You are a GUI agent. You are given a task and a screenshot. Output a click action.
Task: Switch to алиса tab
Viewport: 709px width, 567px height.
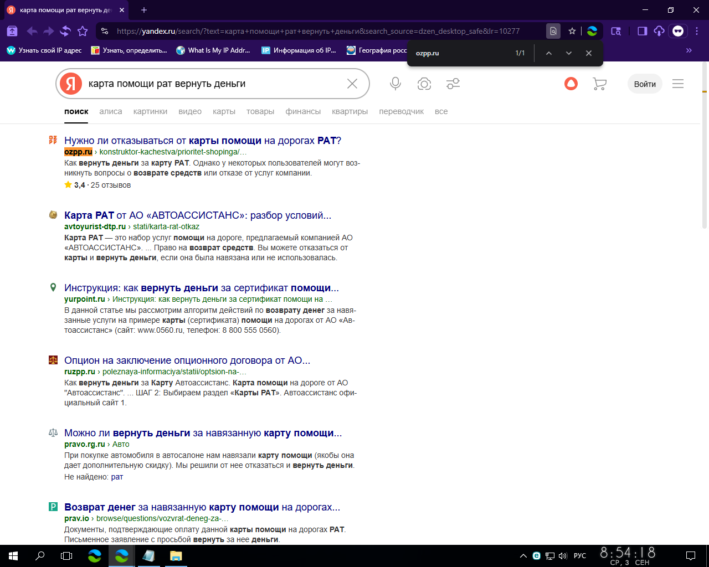111,111
